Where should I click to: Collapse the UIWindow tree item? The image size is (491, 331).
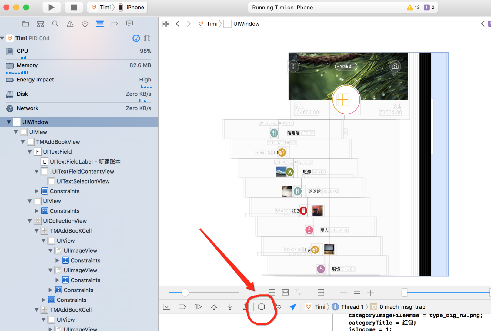[8, 122]
